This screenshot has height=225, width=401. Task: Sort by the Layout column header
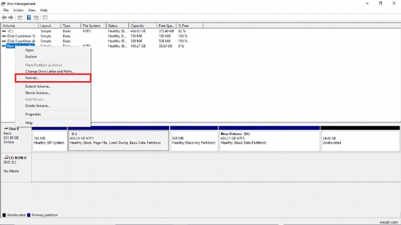point(50,26)
